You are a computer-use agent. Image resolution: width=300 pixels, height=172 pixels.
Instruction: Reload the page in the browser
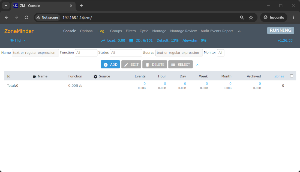(26, 17)
